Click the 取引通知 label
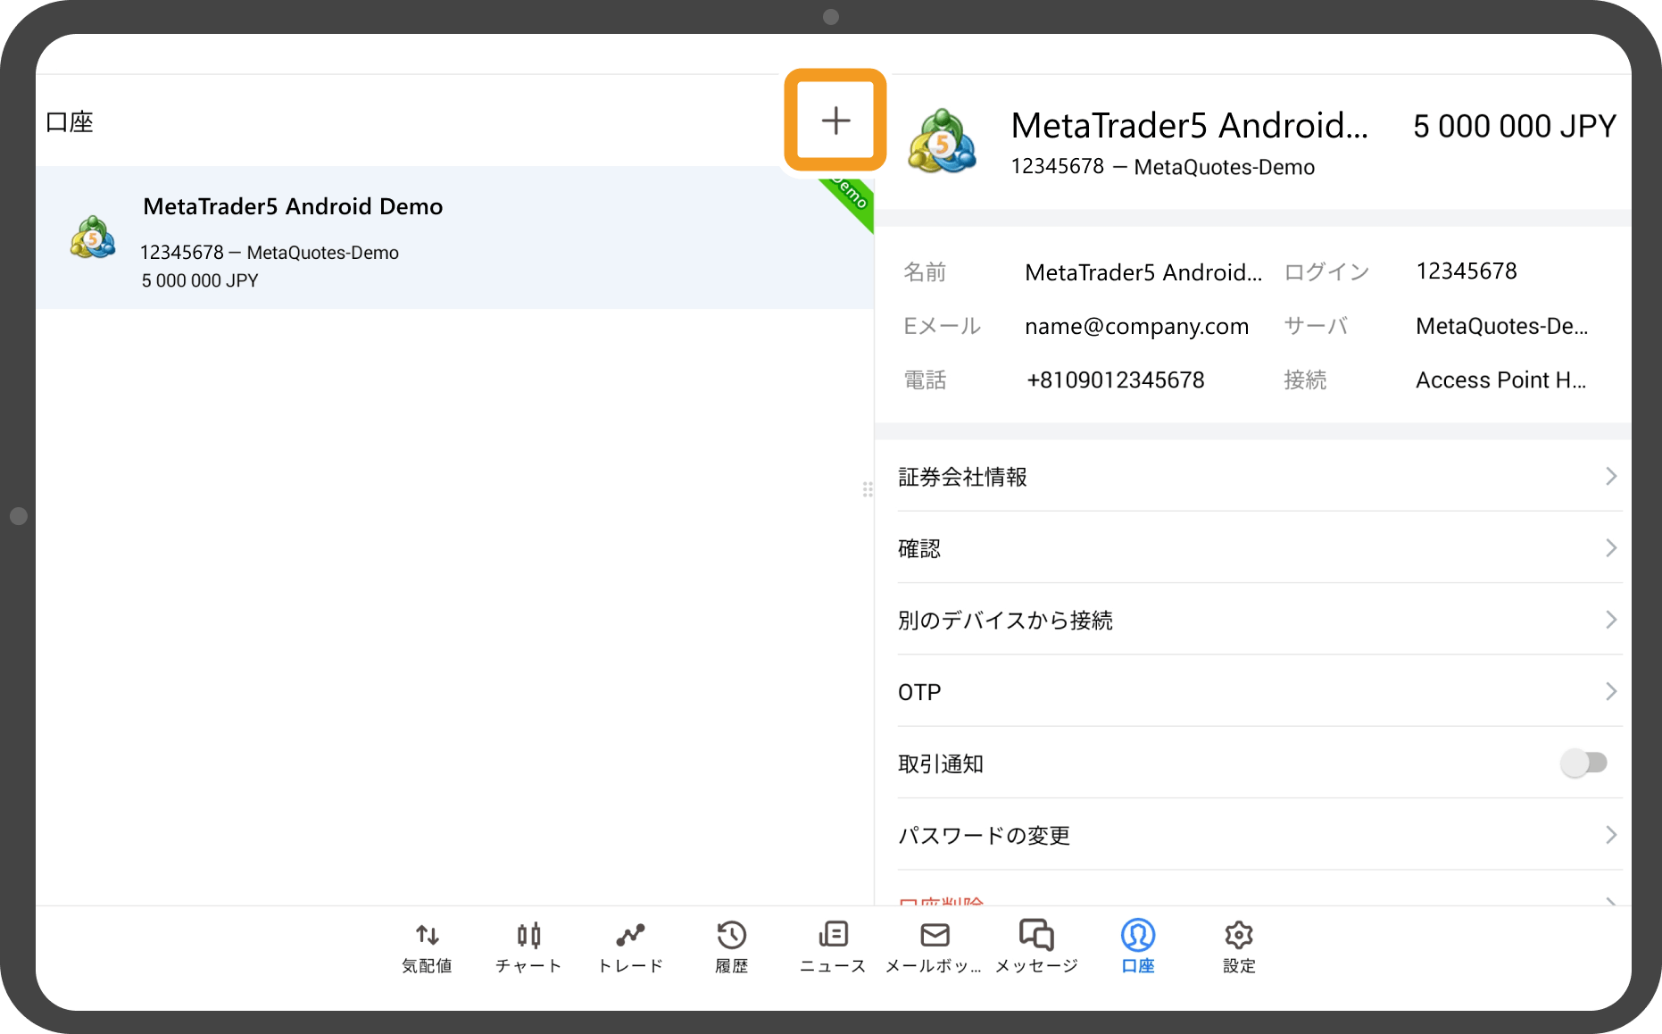 click(941, 763)
